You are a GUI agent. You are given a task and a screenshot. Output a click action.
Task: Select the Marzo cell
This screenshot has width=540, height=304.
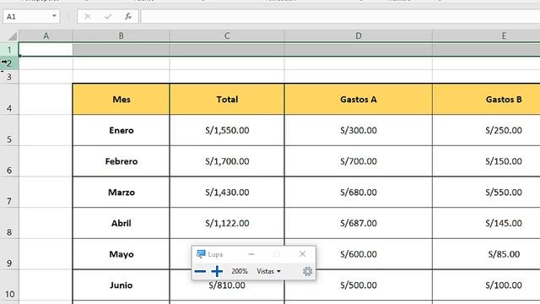121,193
